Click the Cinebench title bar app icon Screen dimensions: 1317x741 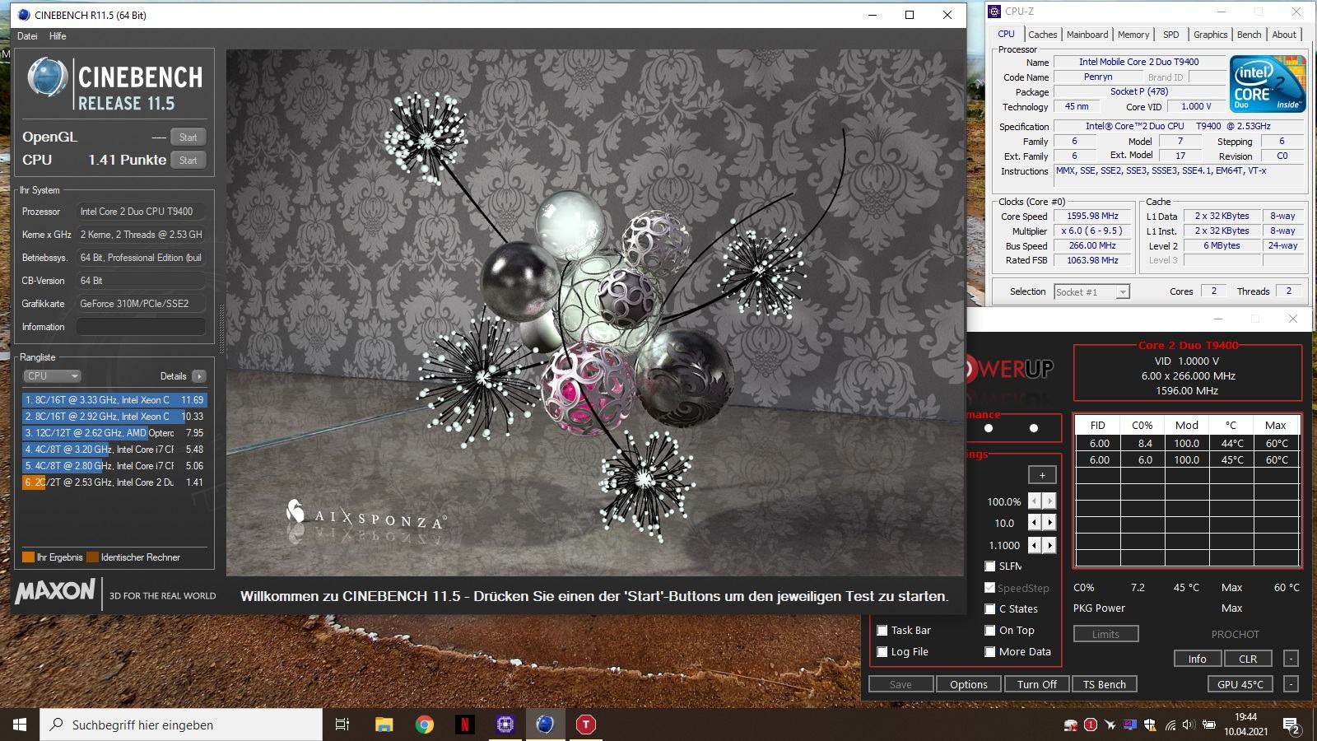23,15
